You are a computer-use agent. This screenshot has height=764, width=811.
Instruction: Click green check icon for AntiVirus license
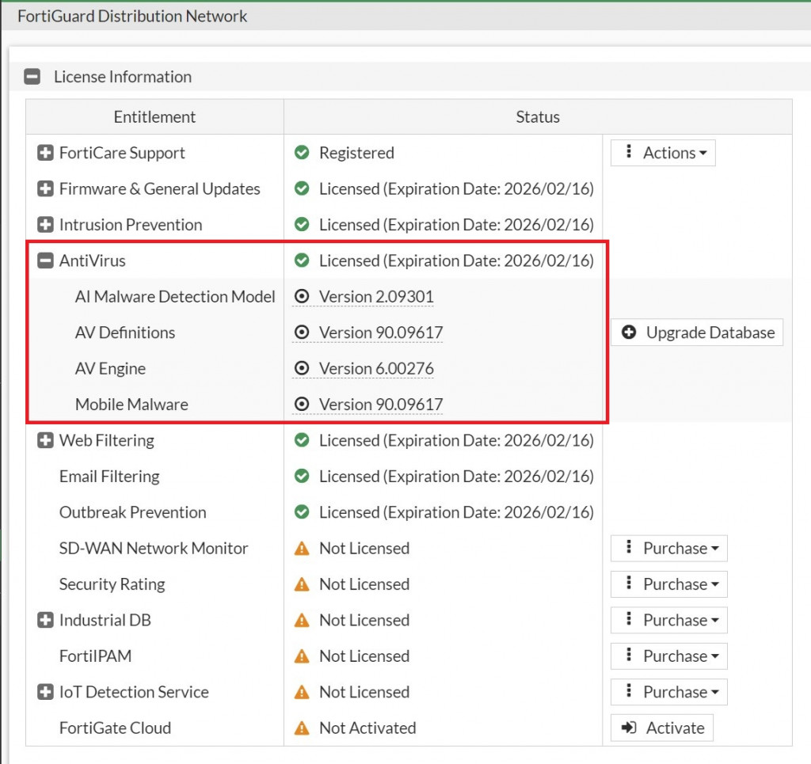[302, 260]
